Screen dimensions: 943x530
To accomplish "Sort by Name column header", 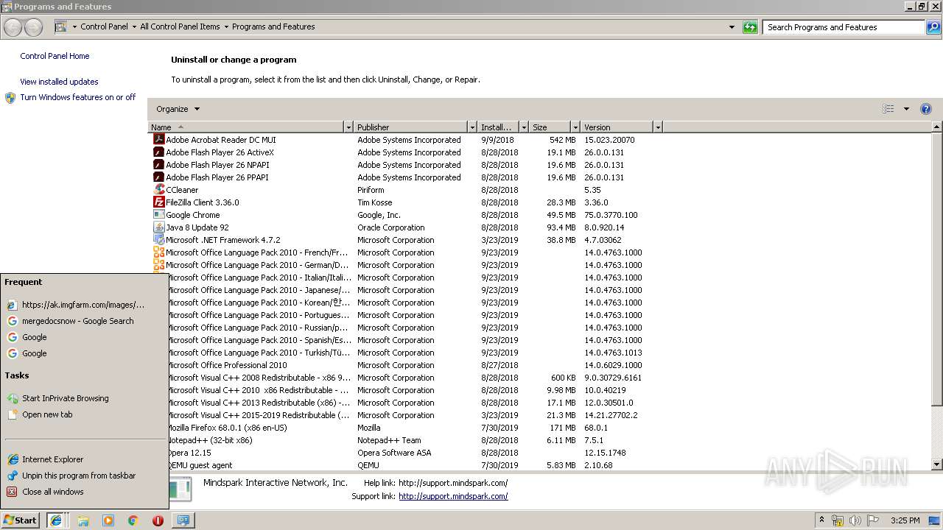I will (246, 127).
